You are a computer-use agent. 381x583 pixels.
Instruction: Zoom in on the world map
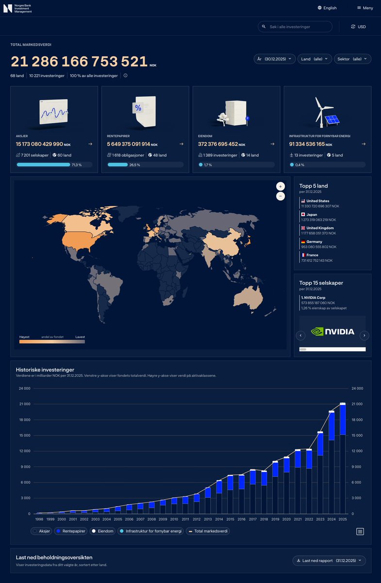pos(280,186)
